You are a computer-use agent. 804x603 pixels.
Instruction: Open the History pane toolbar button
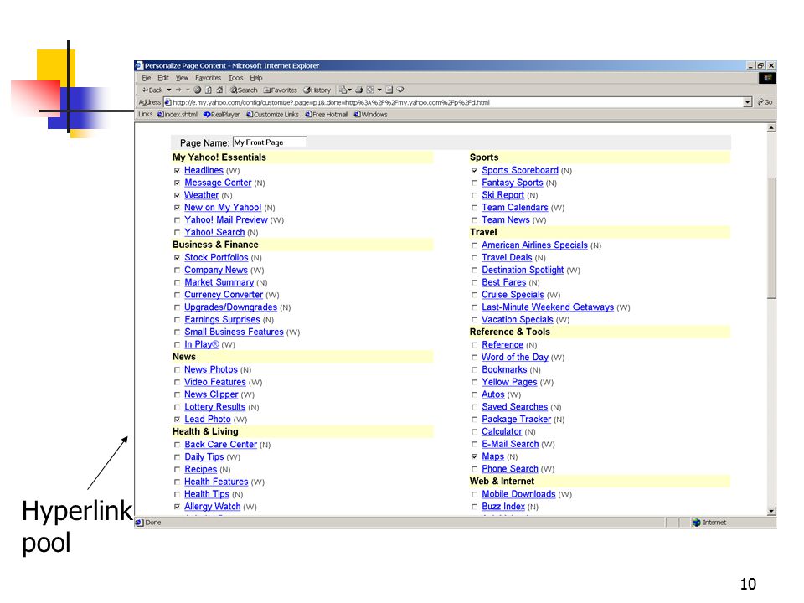317,90
